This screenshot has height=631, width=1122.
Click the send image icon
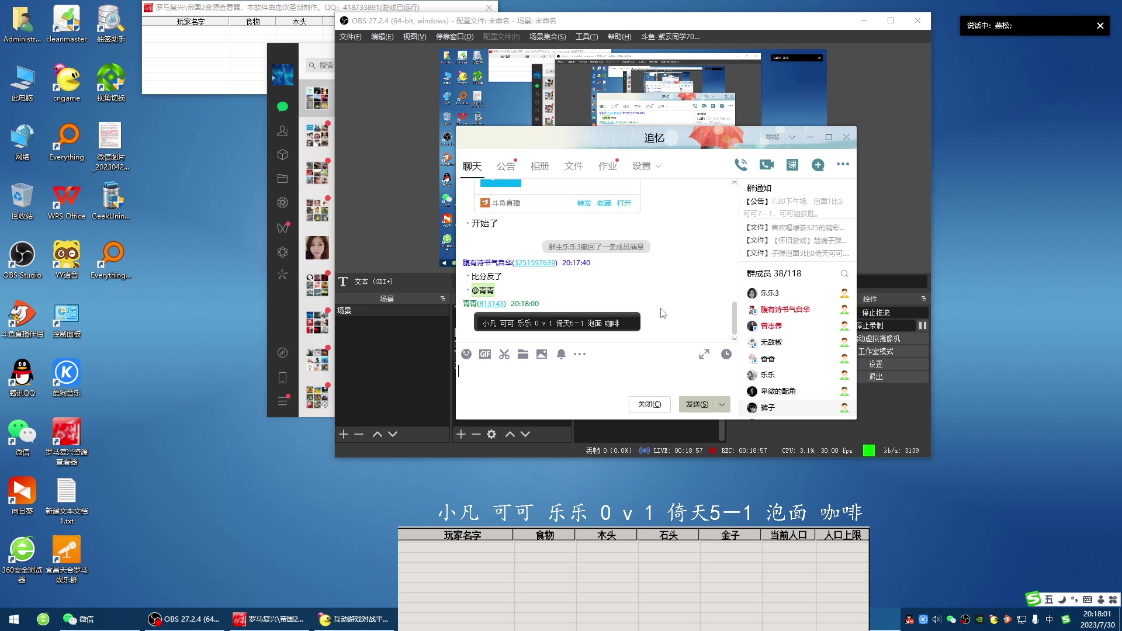542,354
